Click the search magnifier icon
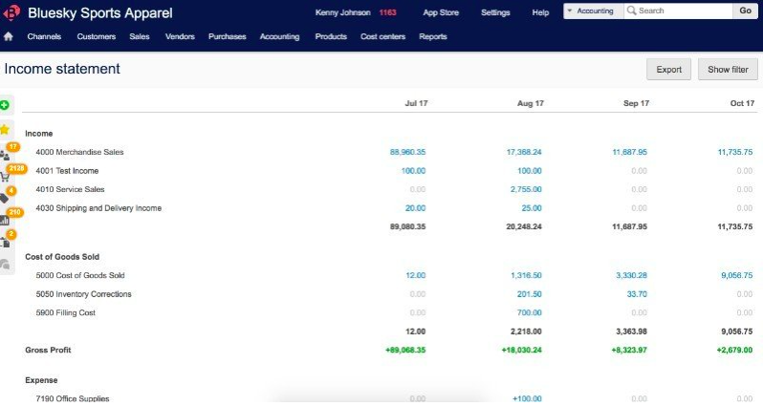 (x=632, y=11)
